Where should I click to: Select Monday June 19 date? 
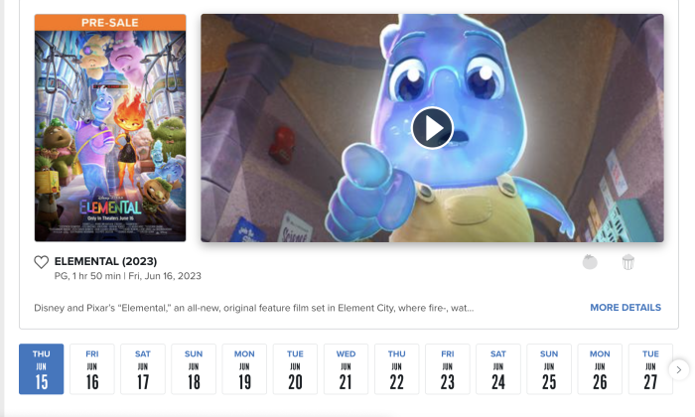[244, 368]
